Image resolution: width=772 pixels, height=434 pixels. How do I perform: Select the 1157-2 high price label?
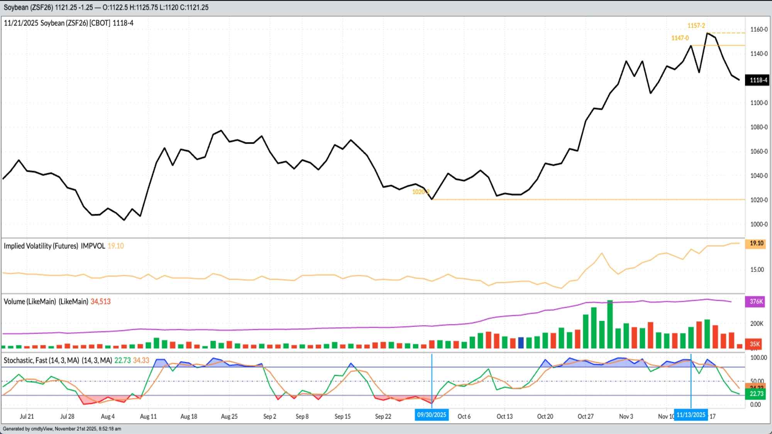696,25
